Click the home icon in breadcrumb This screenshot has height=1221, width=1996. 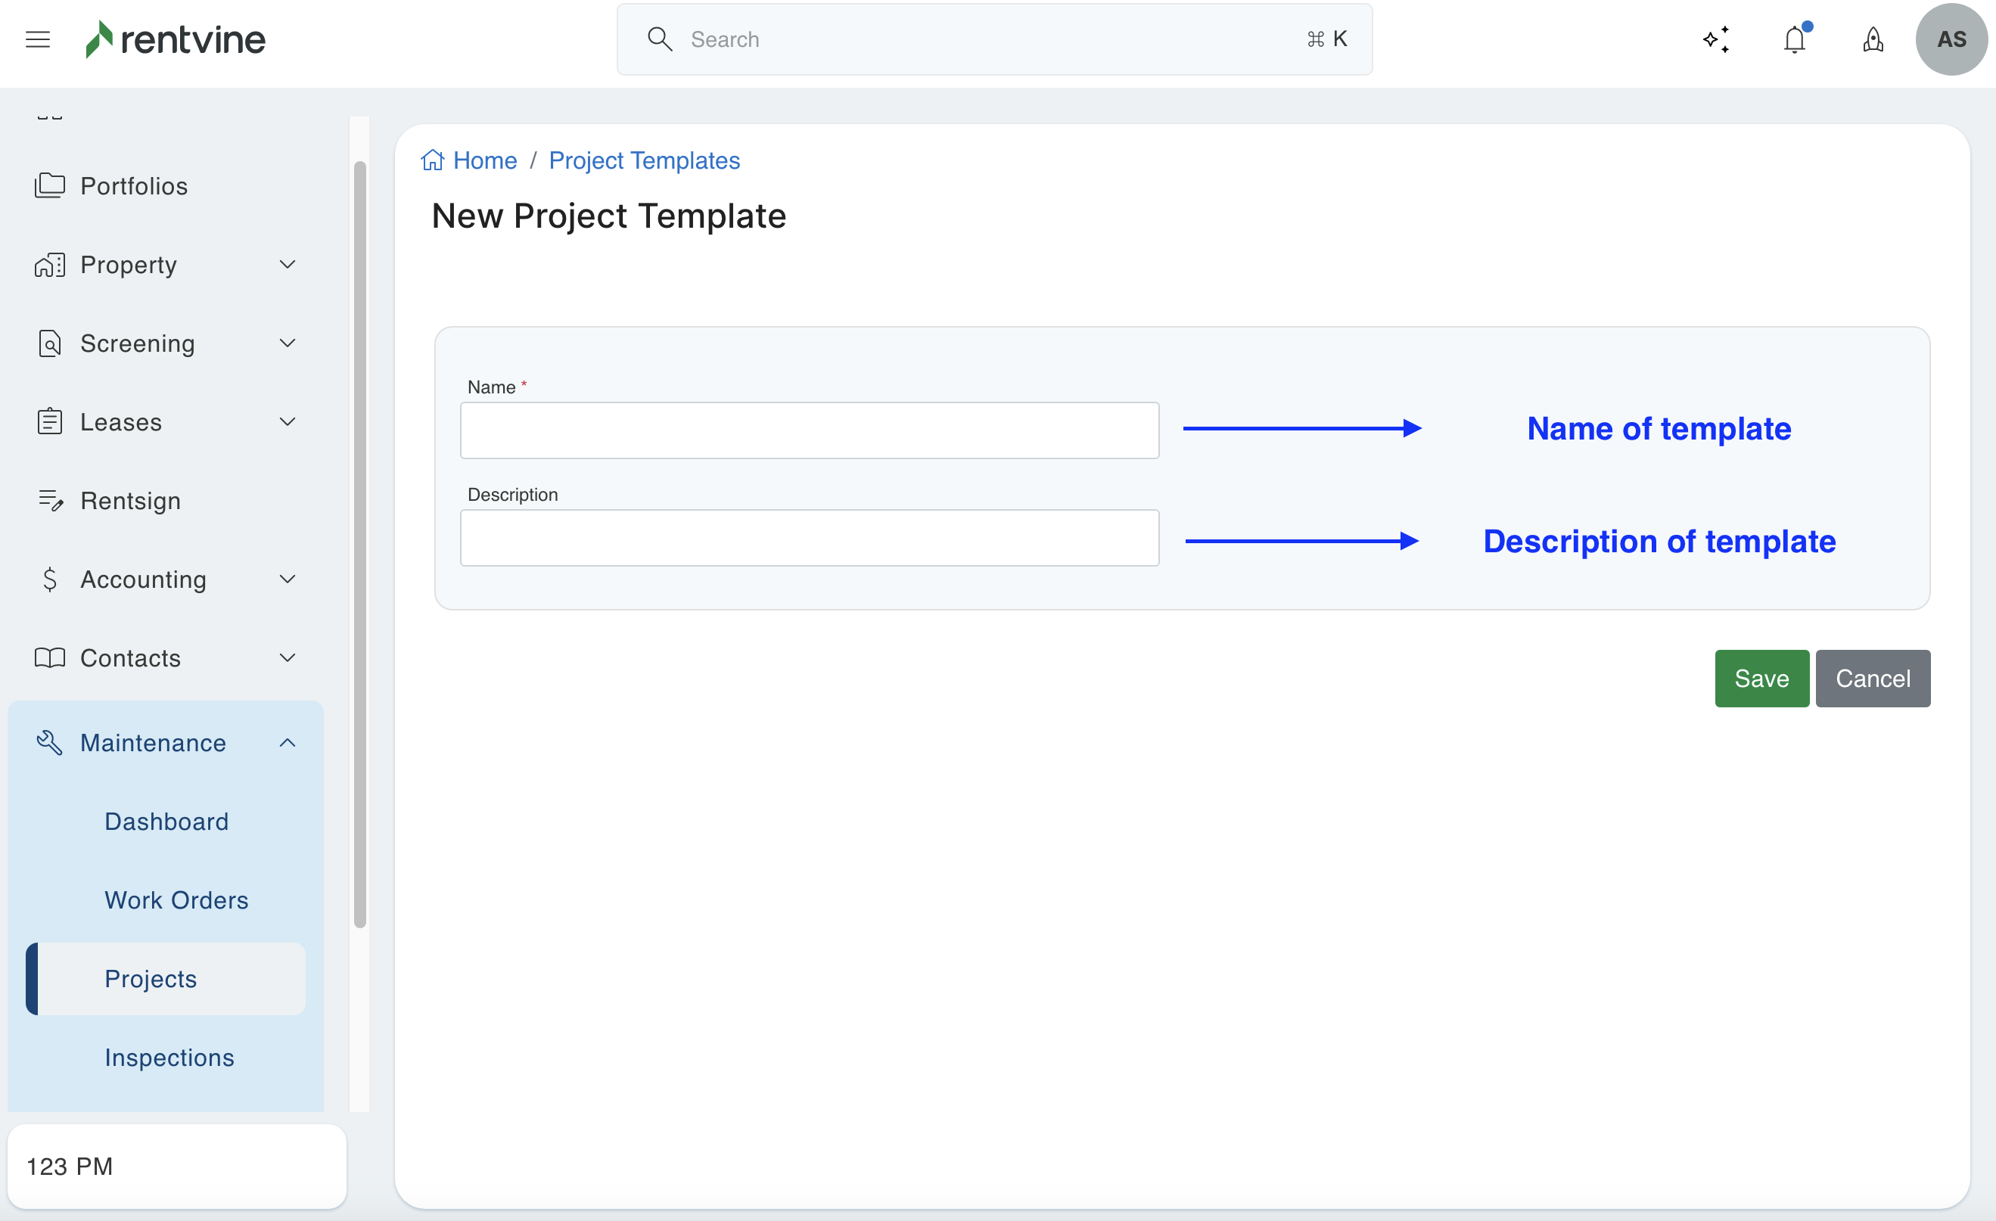(x=433, y=160)
